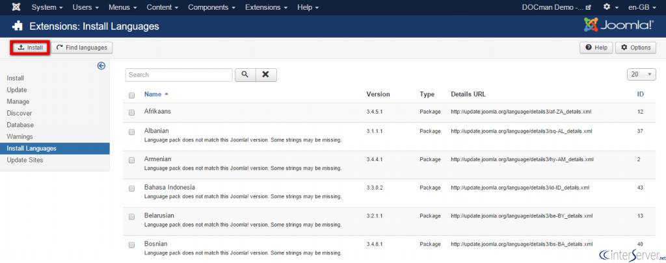Open the Content menu
666x263 pixels.
click(162, 8)
